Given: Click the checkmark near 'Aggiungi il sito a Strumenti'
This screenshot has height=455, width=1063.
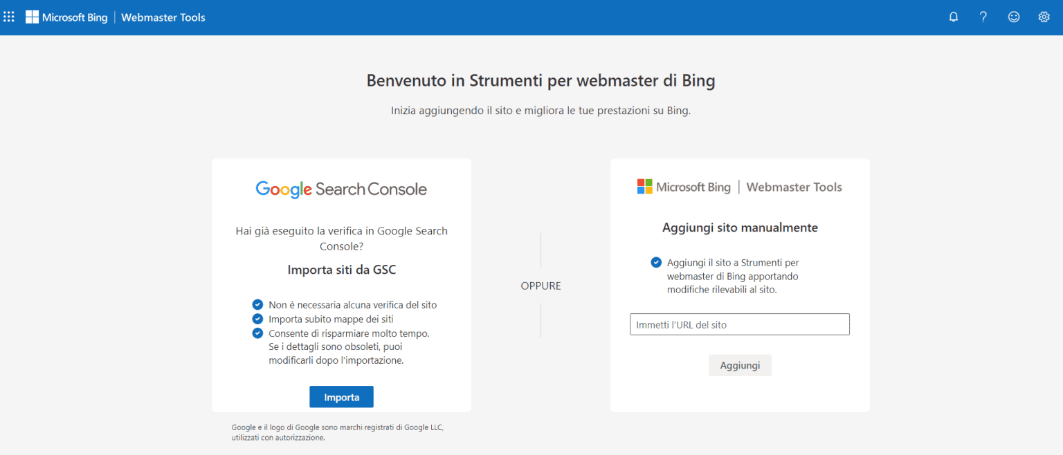Looking at the screenshot, I should [x=655, y=262].
